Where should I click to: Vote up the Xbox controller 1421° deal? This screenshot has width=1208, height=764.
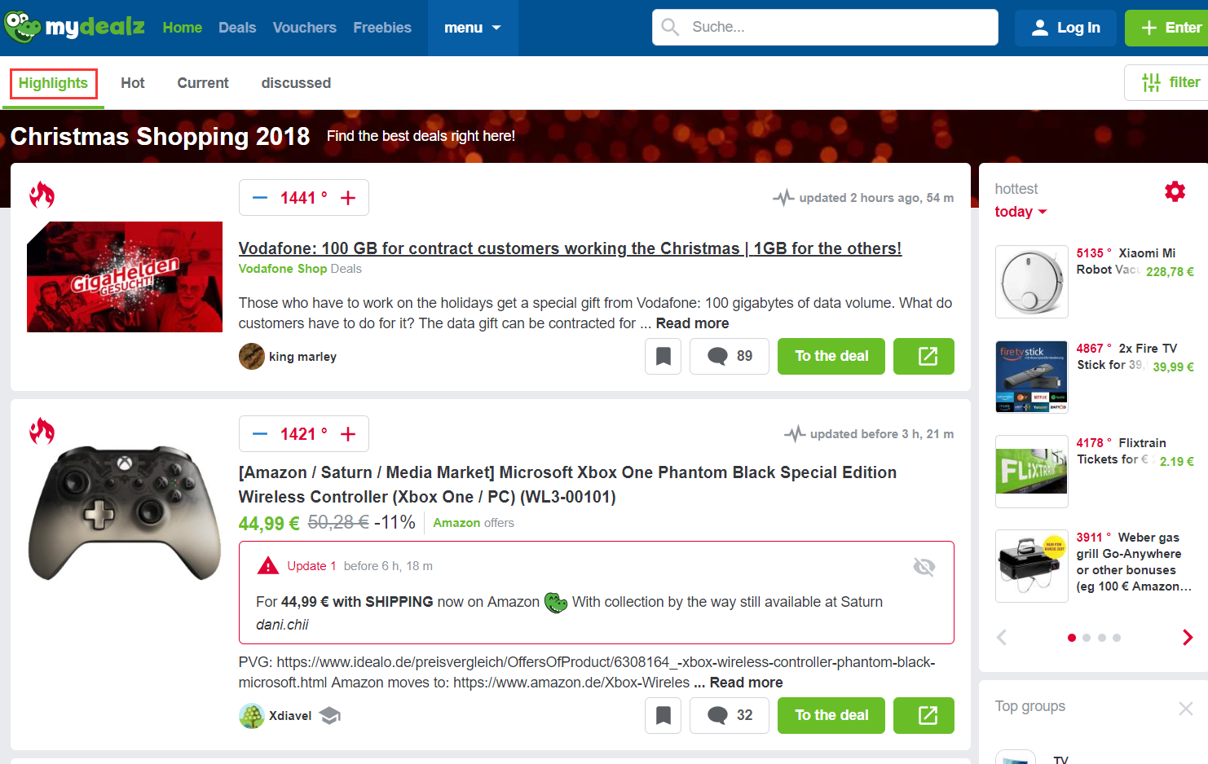click(348, 434)
